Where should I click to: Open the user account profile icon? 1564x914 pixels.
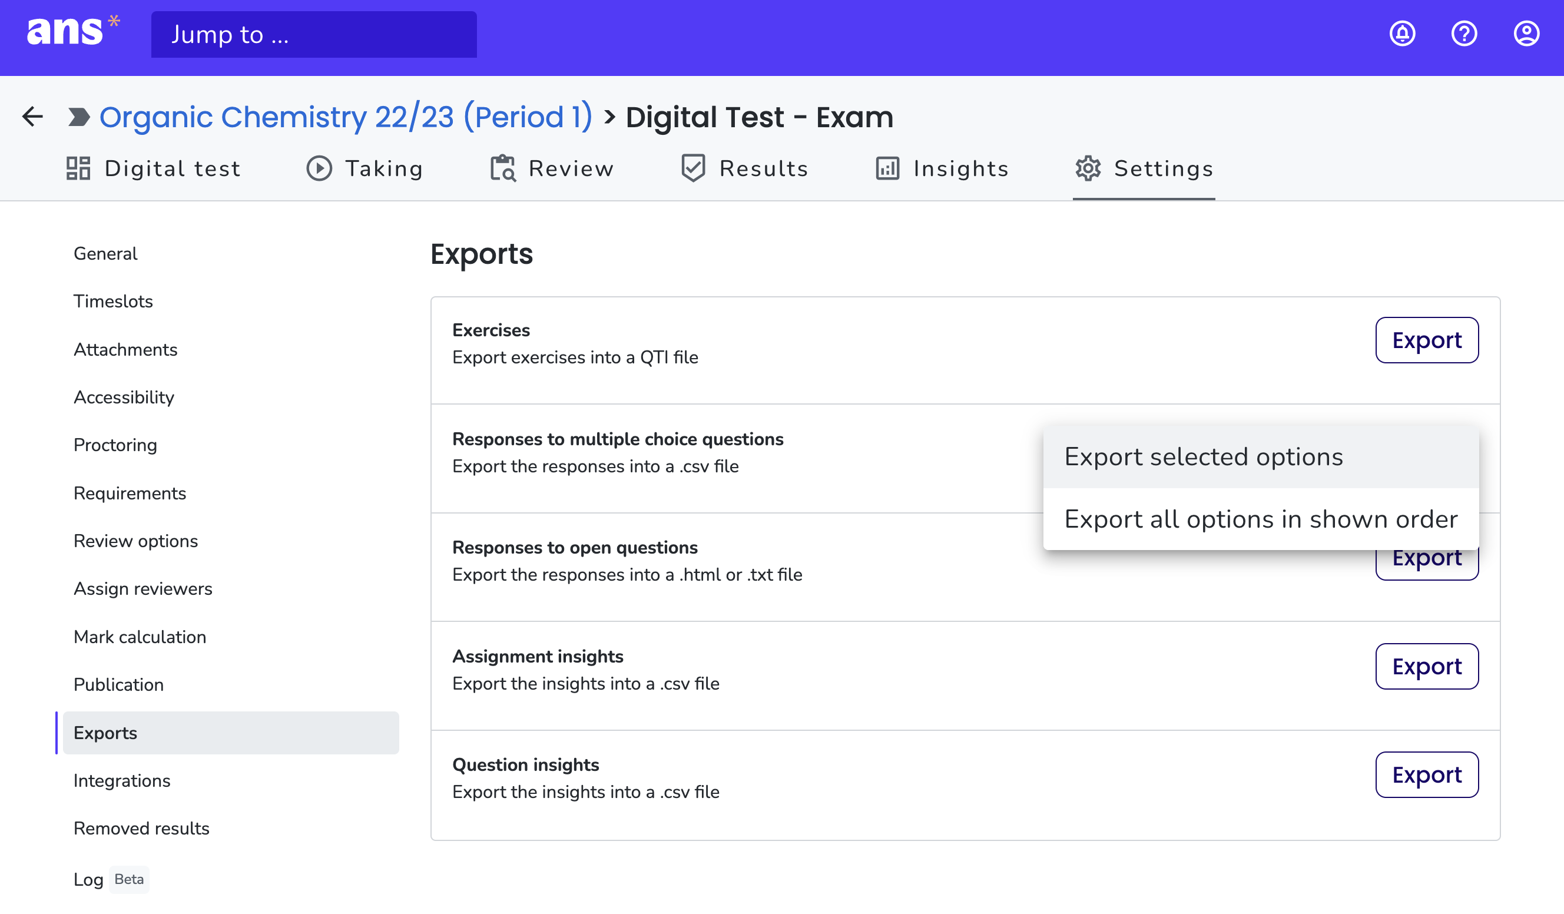pos(1526,34)
